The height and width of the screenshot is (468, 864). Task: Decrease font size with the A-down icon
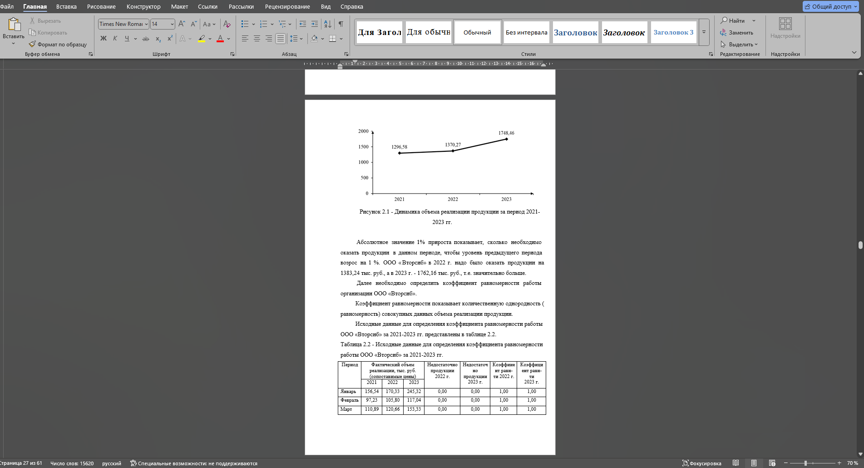[x=193, y=24]
